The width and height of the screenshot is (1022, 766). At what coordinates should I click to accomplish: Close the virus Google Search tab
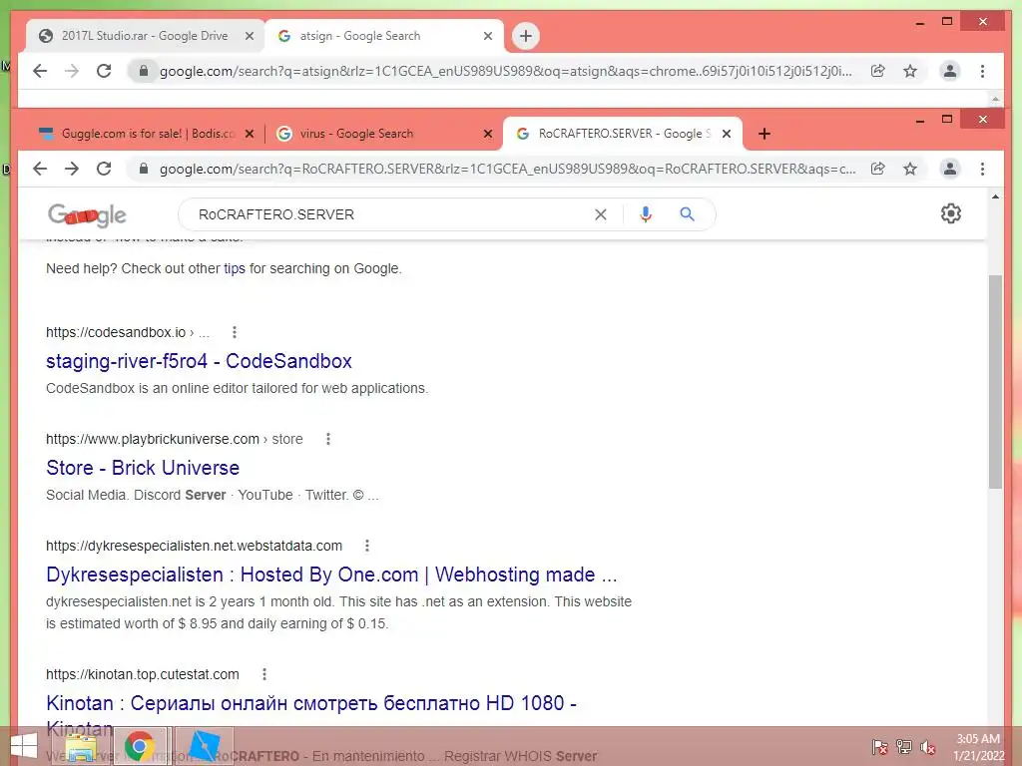click(x=487, y=134)
